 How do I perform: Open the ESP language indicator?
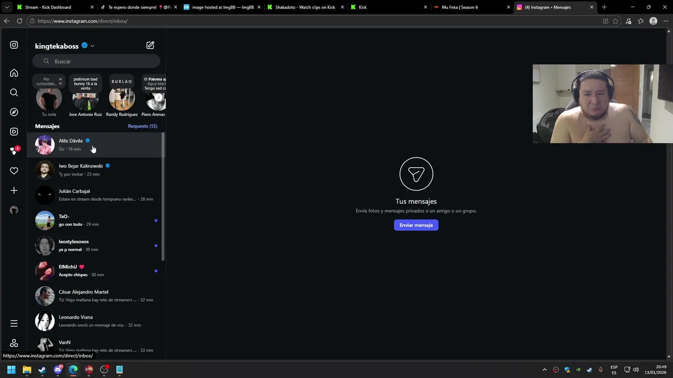coord(614,370)
